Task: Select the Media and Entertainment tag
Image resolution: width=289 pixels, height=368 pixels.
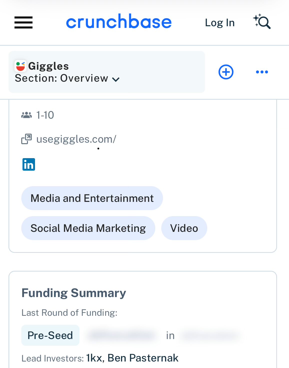Action: click(92, 198)
